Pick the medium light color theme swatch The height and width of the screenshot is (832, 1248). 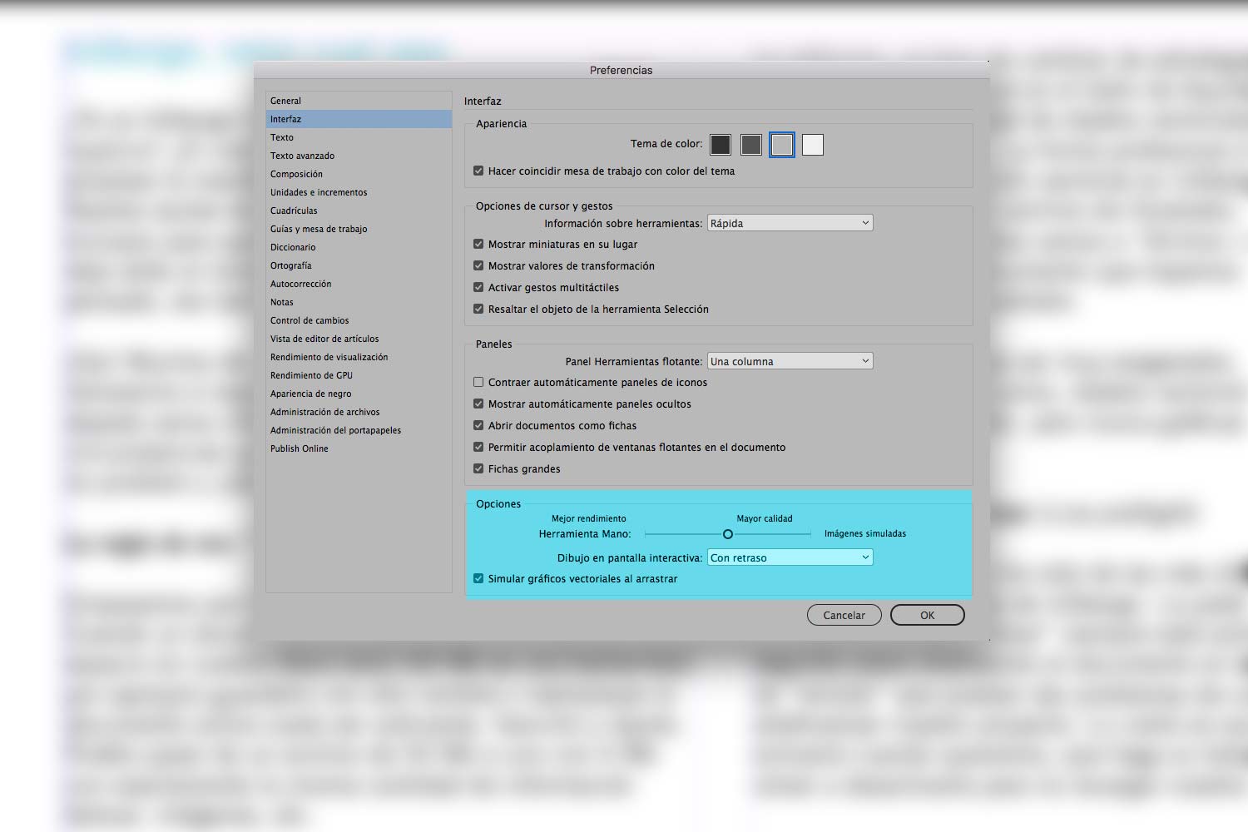pos(782,145)
